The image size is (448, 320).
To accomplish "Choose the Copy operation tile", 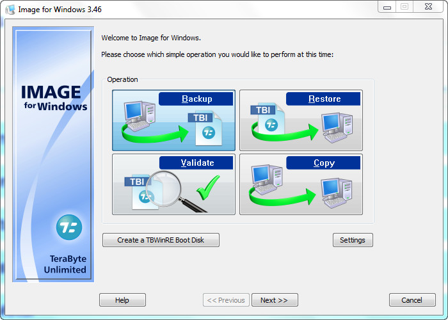I will [301, 184].
